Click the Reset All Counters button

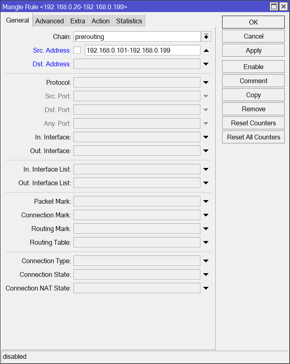tap(253, 137)
